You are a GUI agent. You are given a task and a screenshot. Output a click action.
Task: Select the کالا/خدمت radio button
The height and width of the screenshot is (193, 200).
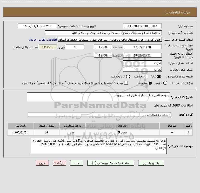128,76
